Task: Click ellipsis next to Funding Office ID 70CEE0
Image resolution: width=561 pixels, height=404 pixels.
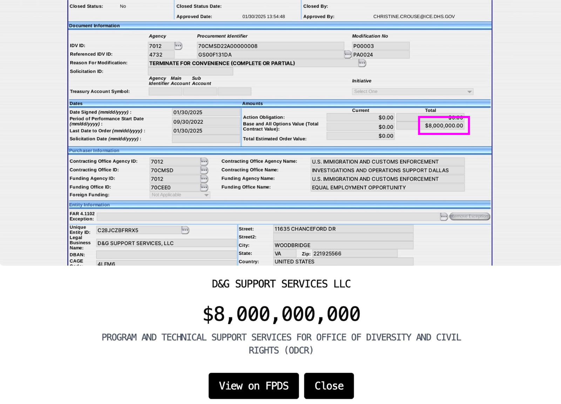Action: pos(204,187)
